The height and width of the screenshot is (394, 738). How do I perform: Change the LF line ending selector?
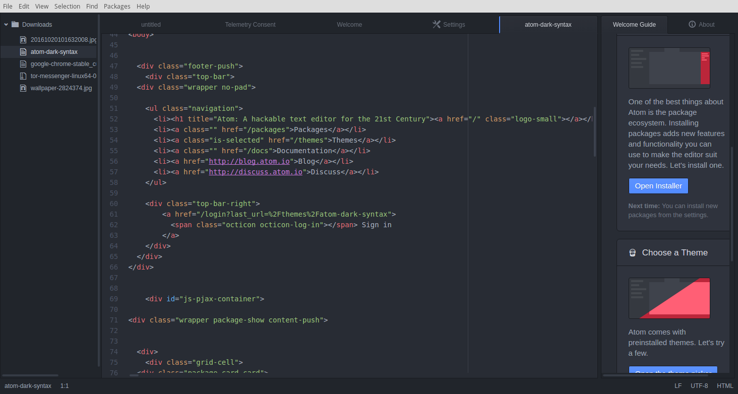(x=678, y=386)
